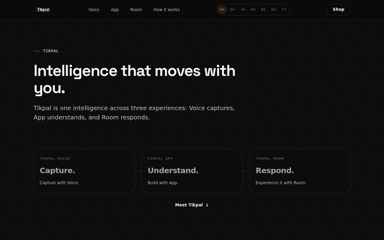
Task: Open the Voice nav item
Action: tap(94, 10)
